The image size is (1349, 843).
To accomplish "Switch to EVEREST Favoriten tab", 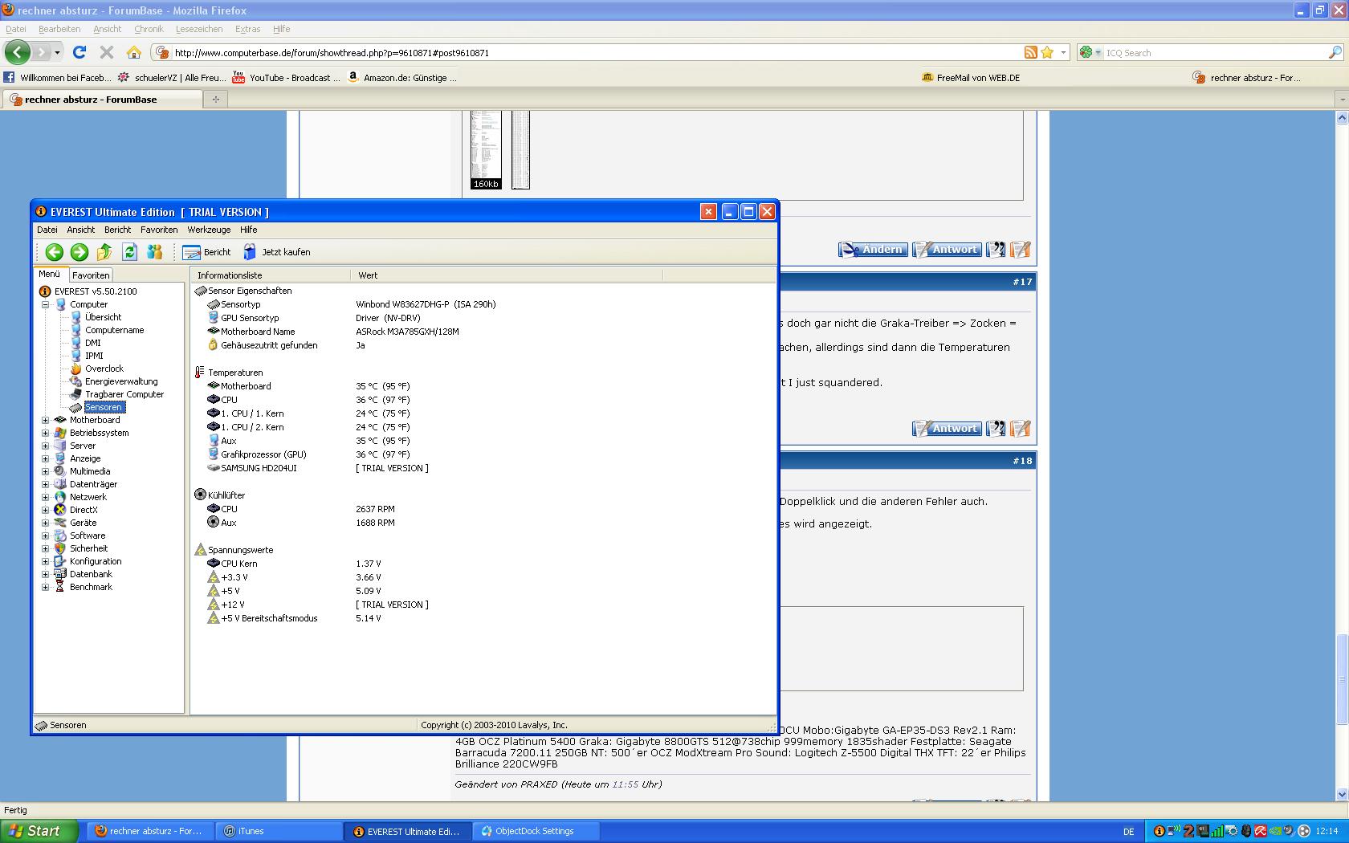I will 91,275.
